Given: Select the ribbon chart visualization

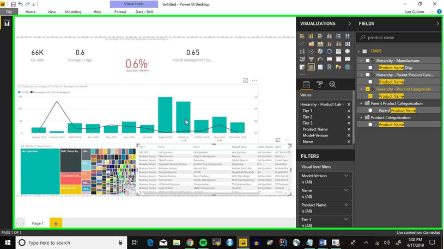Looking at the screenshot, I should tap(347, 44).
